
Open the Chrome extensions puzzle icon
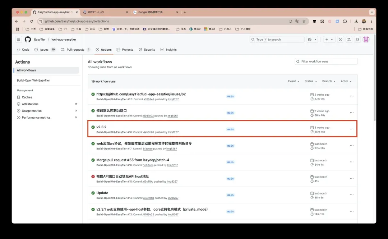point(345,21)
